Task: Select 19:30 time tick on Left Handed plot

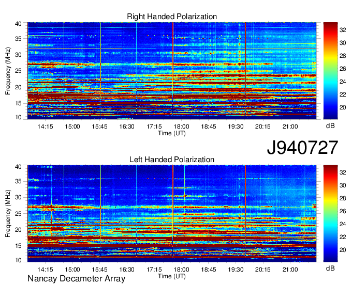Action: [x=236, y=270]
